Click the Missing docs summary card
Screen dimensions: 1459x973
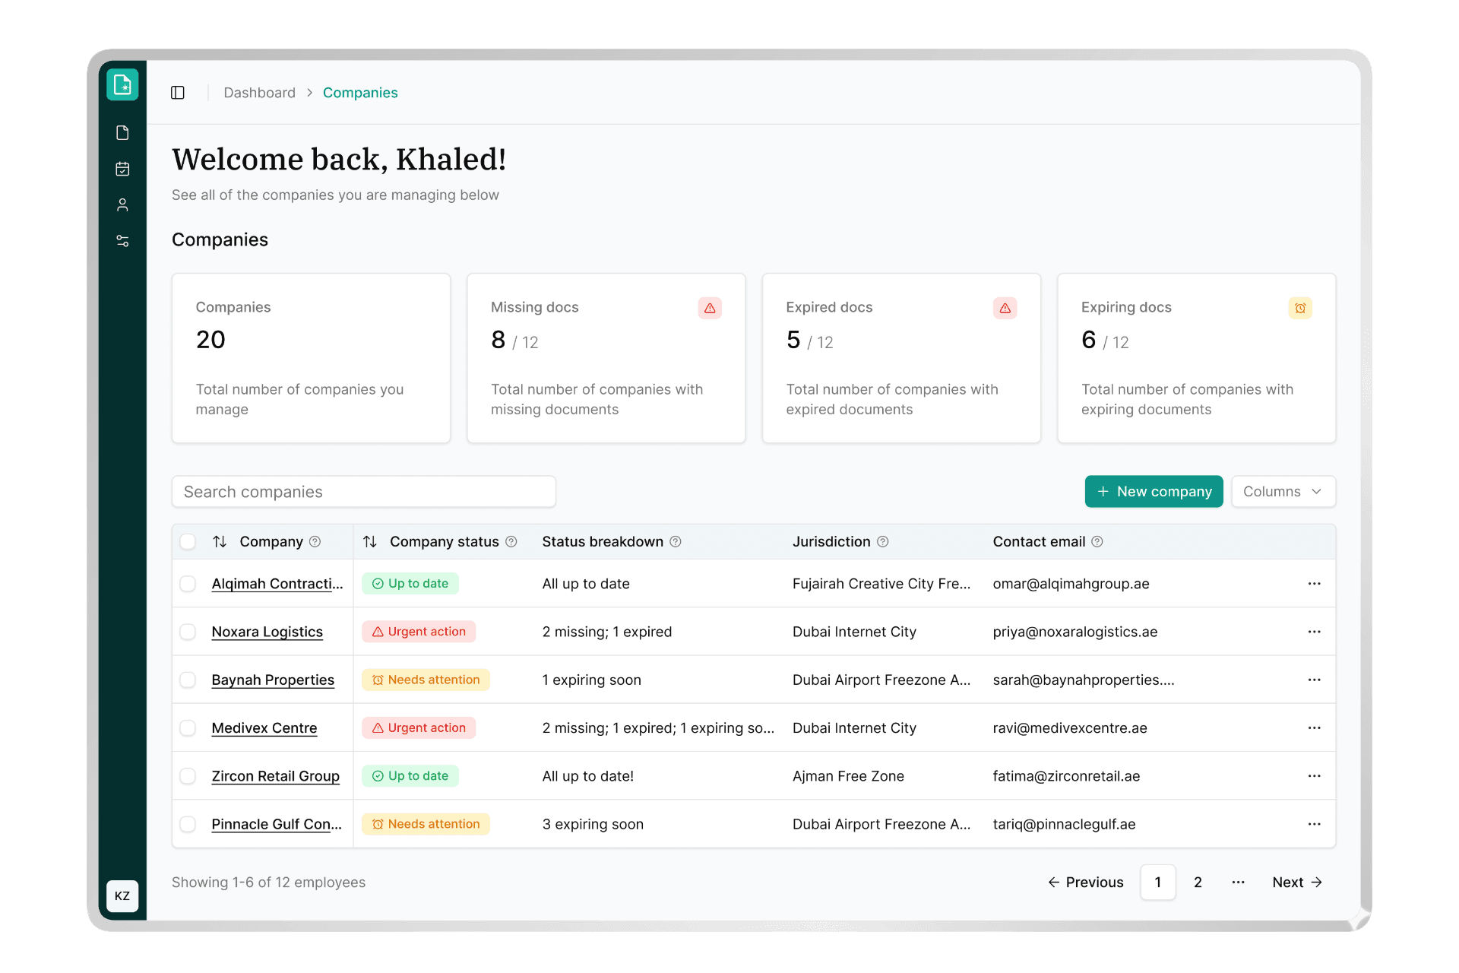tap(606, 358)
